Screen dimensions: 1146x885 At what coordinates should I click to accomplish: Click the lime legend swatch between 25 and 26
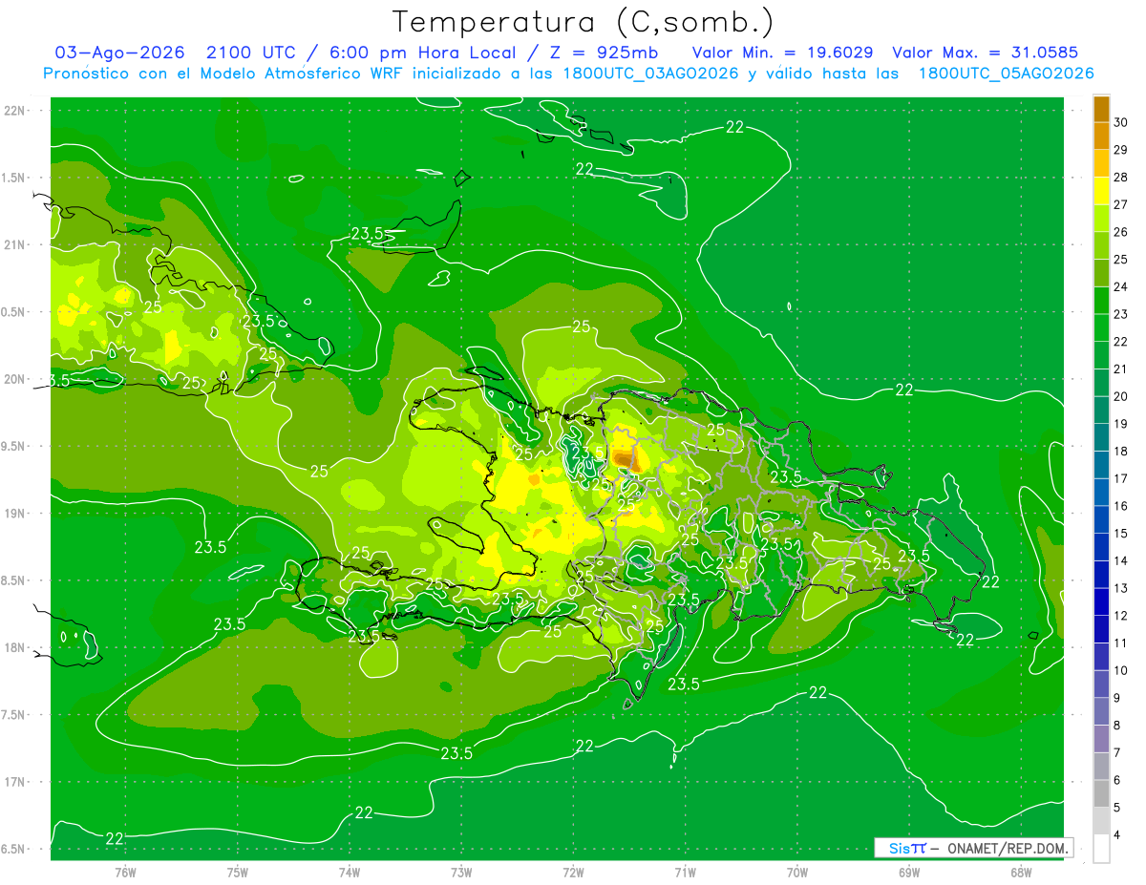(1101, 245)
